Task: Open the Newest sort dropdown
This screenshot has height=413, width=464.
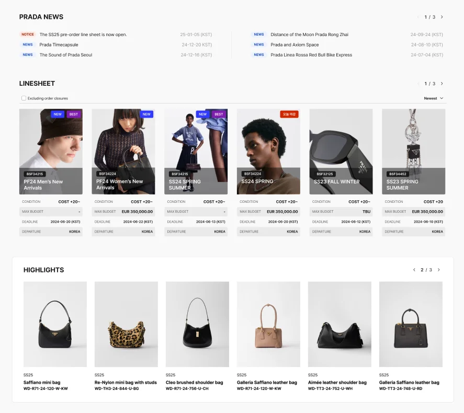Action: 434,98
